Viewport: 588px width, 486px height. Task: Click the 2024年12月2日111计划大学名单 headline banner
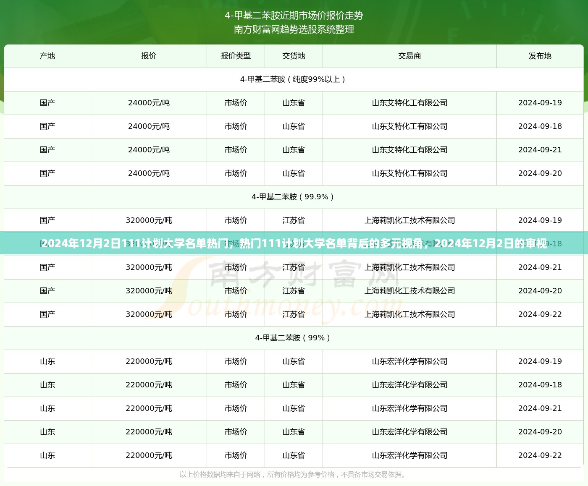294,243
